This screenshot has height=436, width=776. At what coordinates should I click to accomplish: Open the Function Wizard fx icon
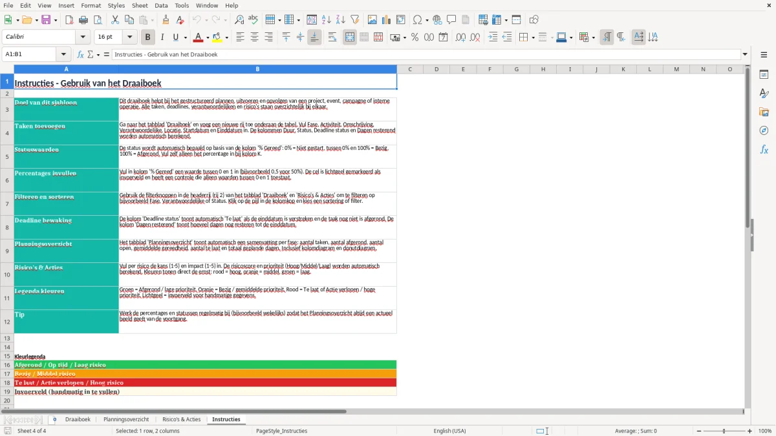tap(81, 54)
